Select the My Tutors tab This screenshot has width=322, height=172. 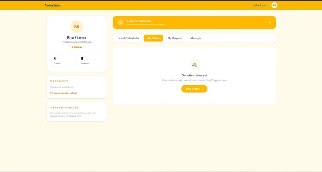point(153,38)
